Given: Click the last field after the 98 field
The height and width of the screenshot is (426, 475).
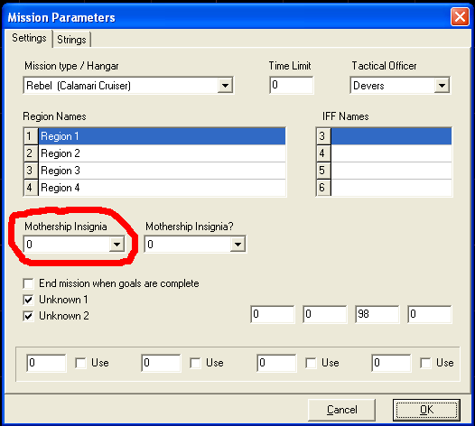Looking at the screenshot, I should [x=430, y=314].
